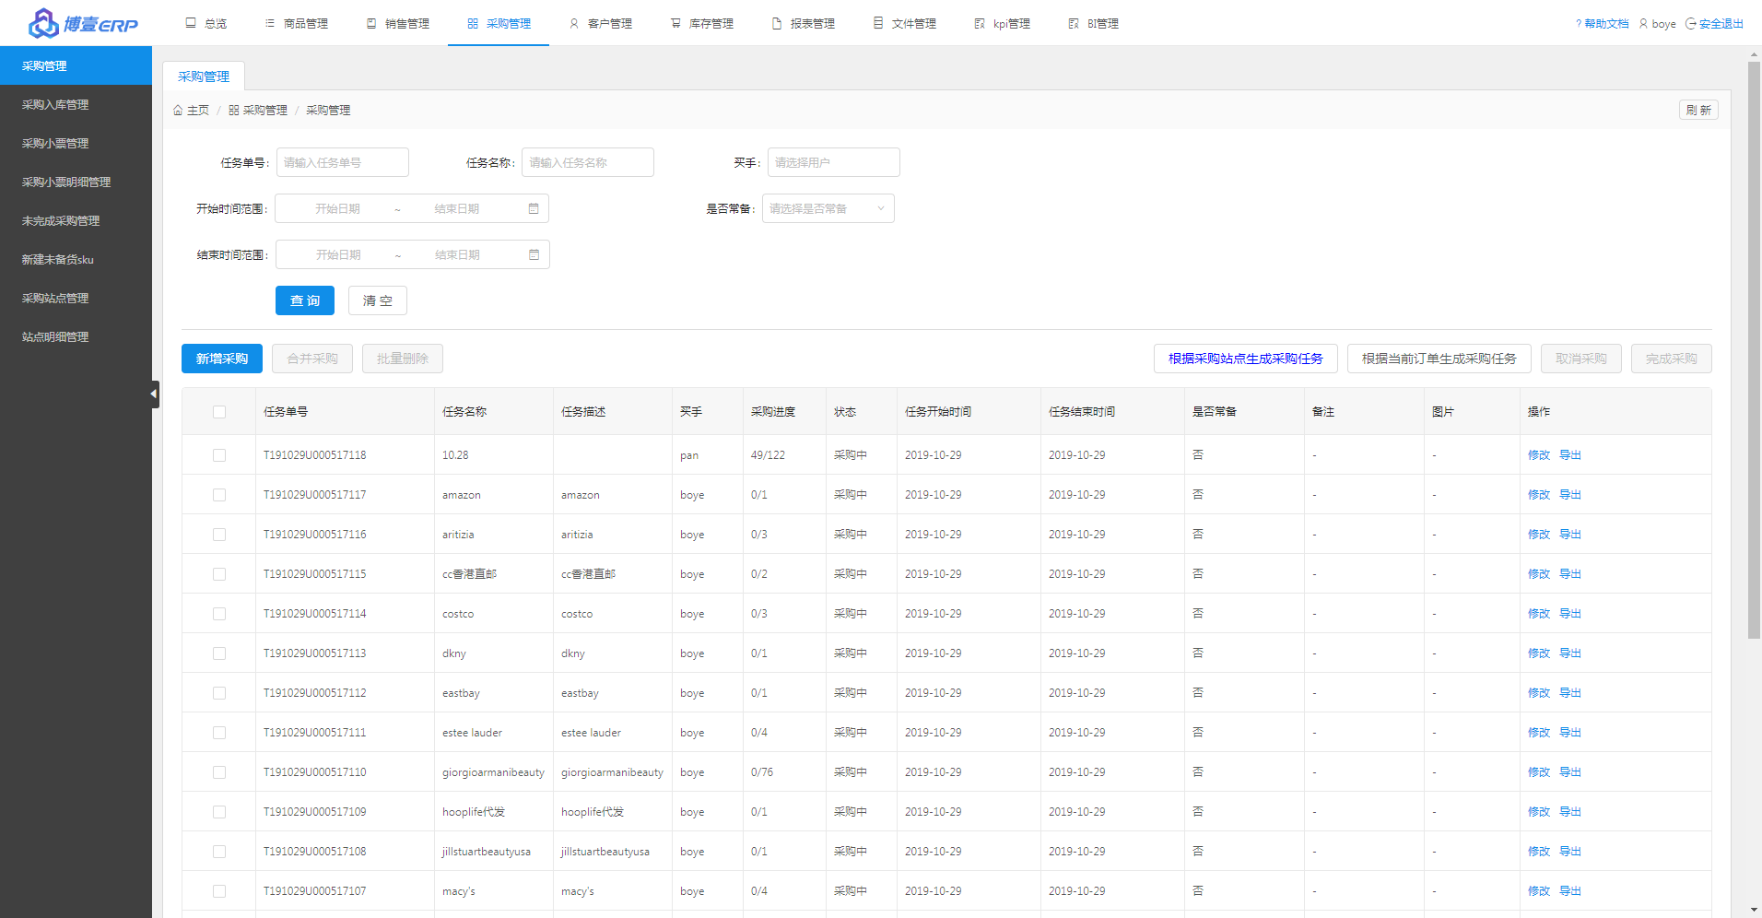This screenshot has width=1762, height=918.
Task: Click the scrollbar down arrow
Action: (1754, 910)
